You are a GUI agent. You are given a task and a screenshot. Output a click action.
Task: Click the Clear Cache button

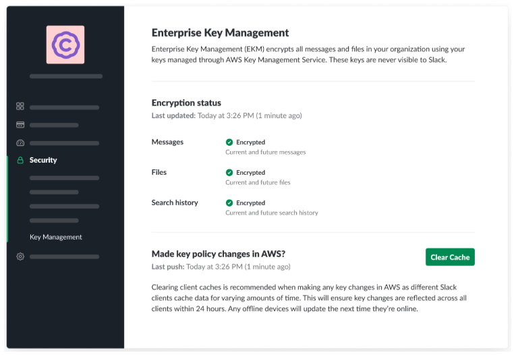(x=450, y=257)
